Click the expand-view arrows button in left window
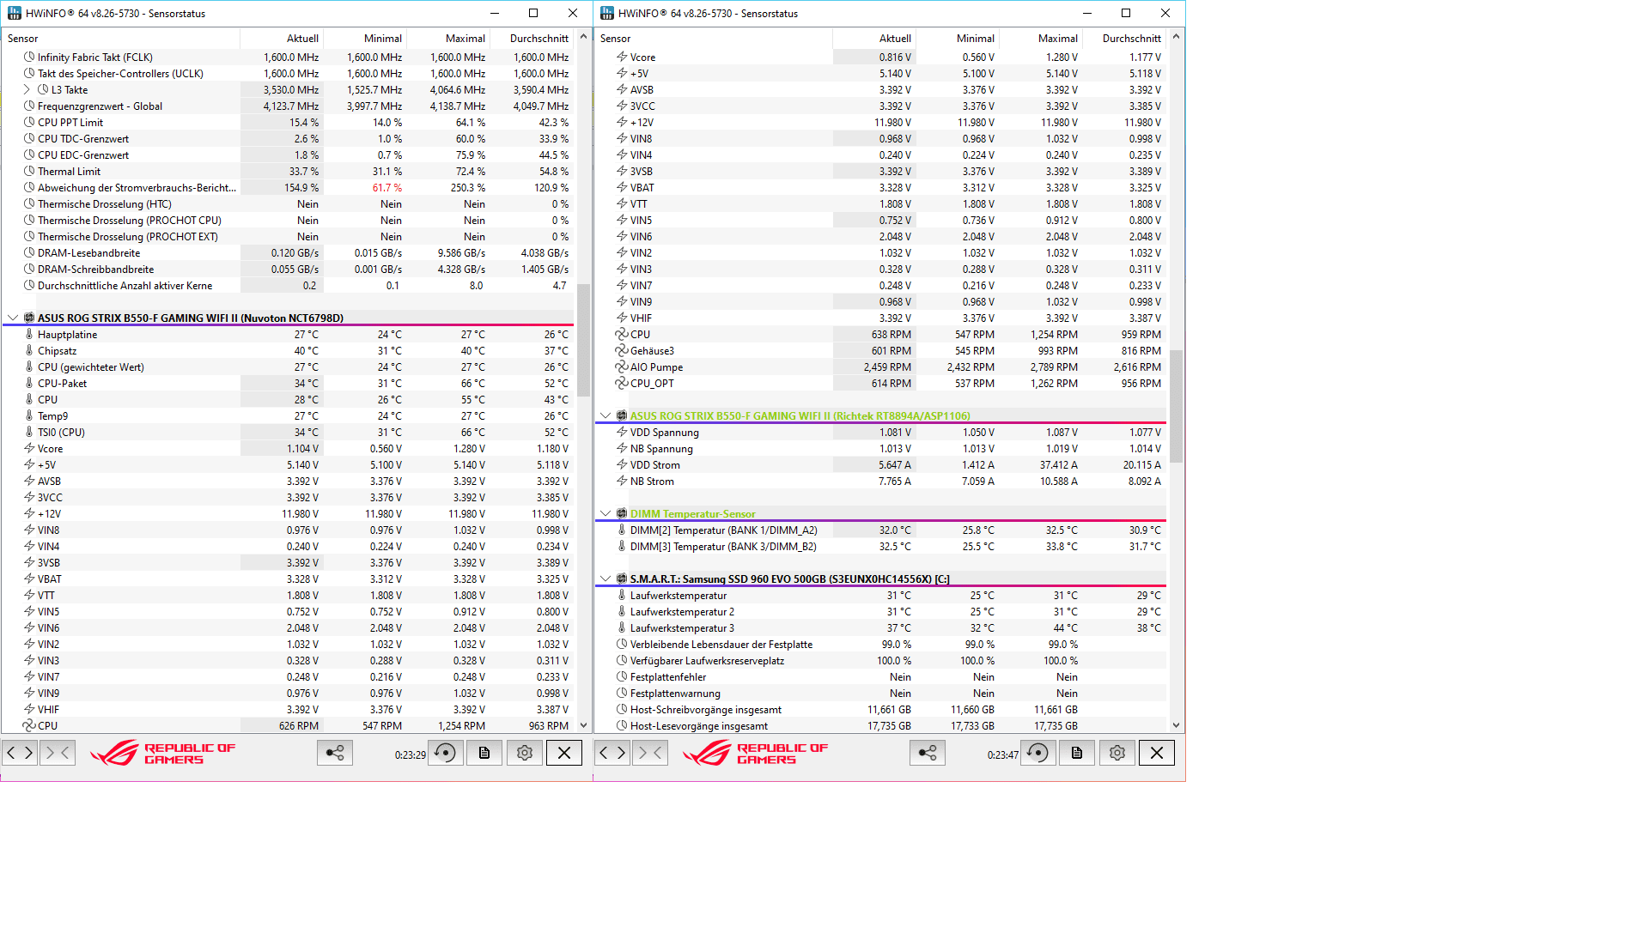 tap(19, 753)
